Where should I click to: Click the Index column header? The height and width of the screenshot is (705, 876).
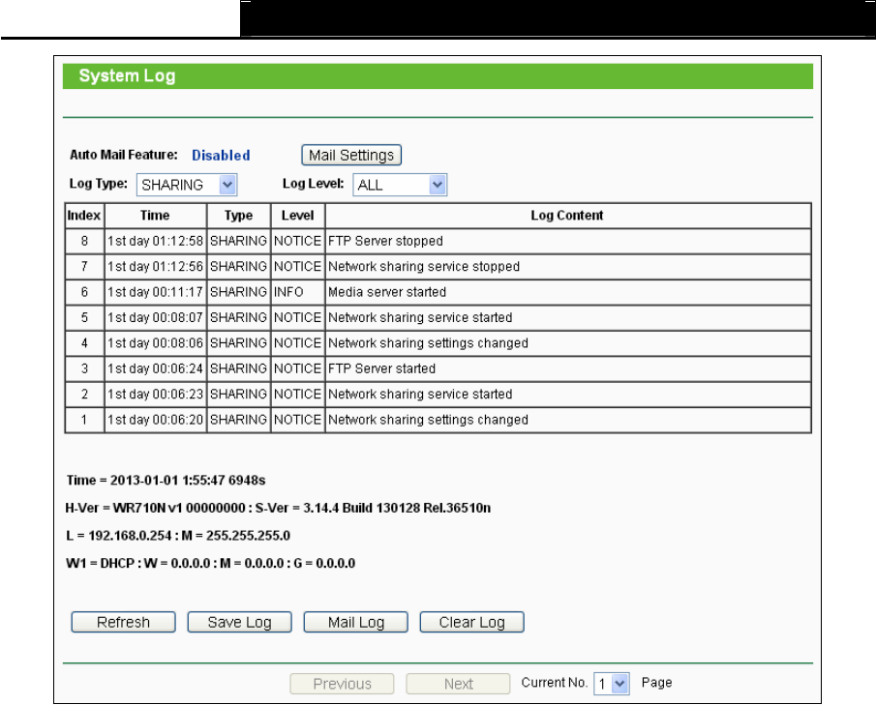84,216
